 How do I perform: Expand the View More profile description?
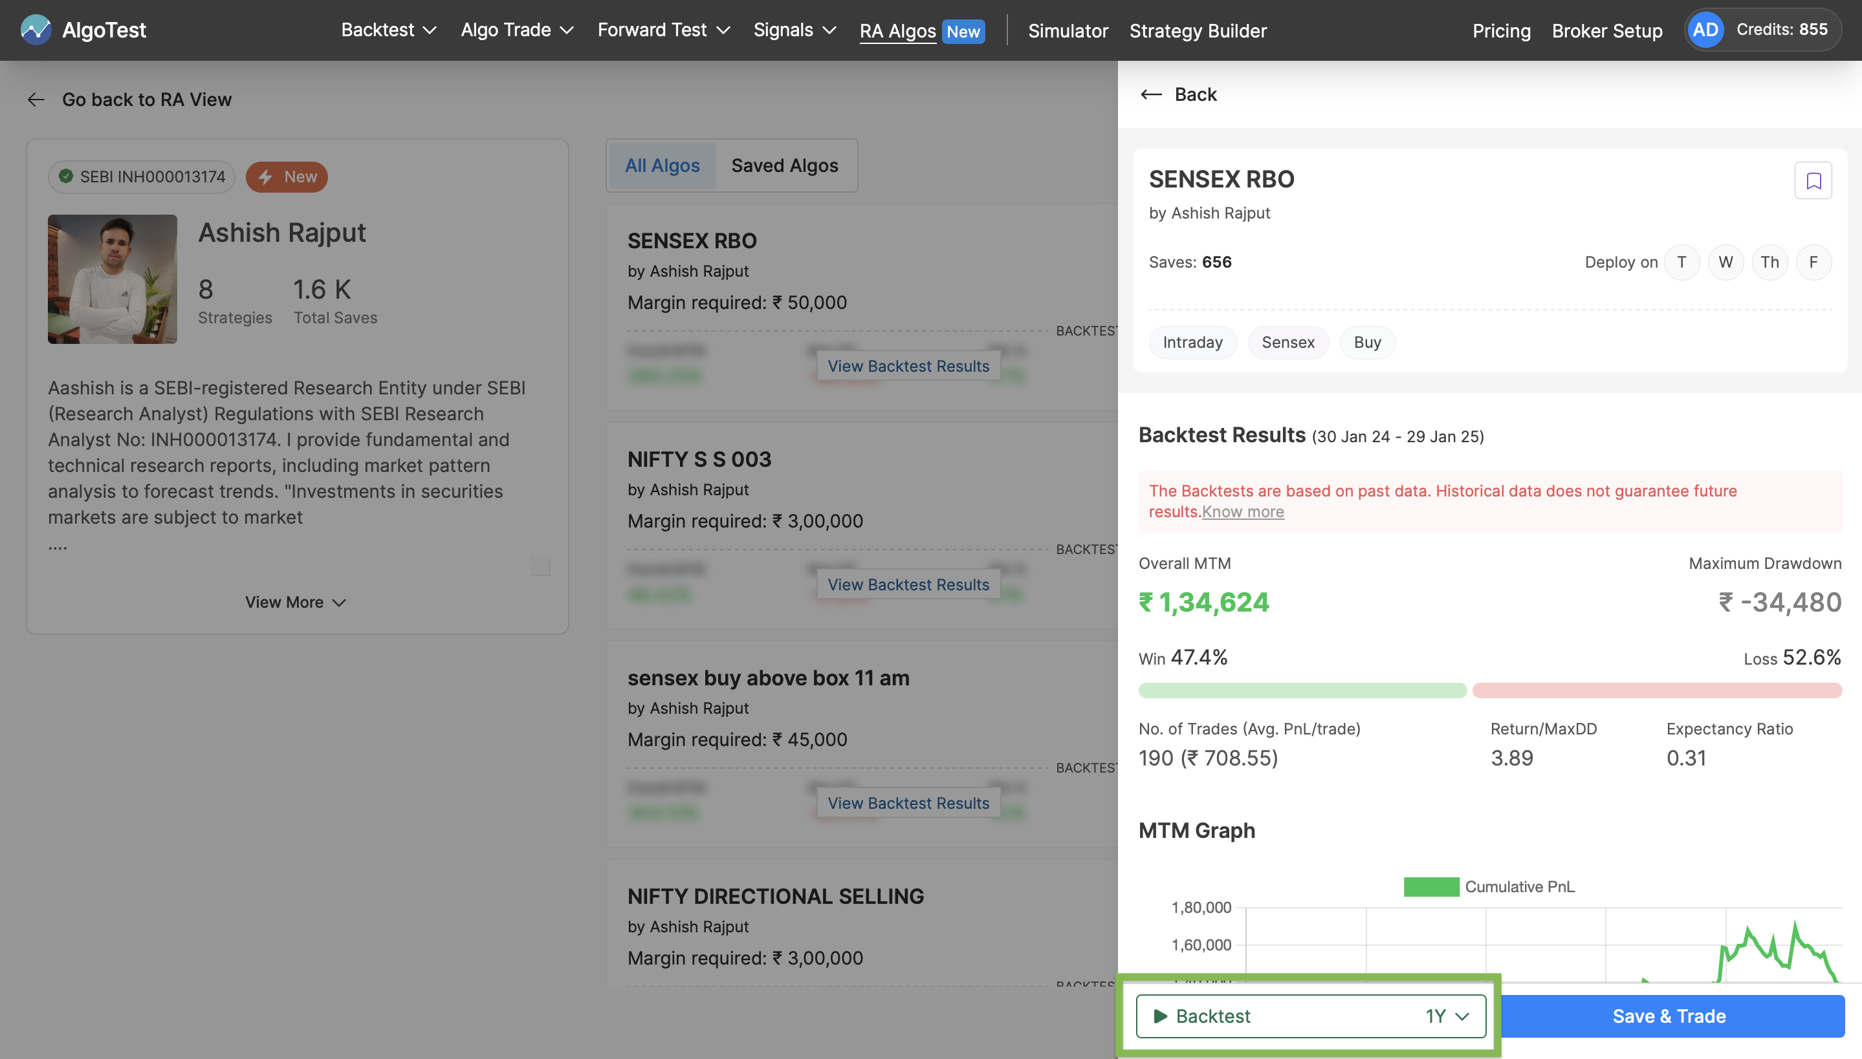click(x=296, y=603)
